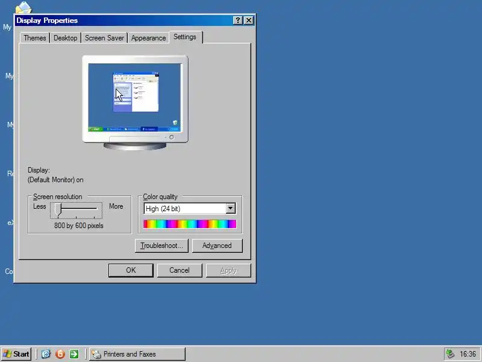Open the orange round quick launch icon
The image size is (482, 362).
click(60, 354)
